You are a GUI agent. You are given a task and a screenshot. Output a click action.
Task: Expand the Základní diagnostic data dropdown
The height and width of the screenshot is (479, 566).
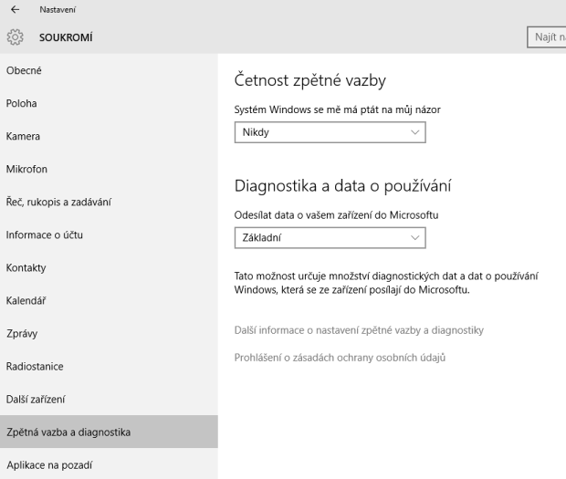coord(330,238)
